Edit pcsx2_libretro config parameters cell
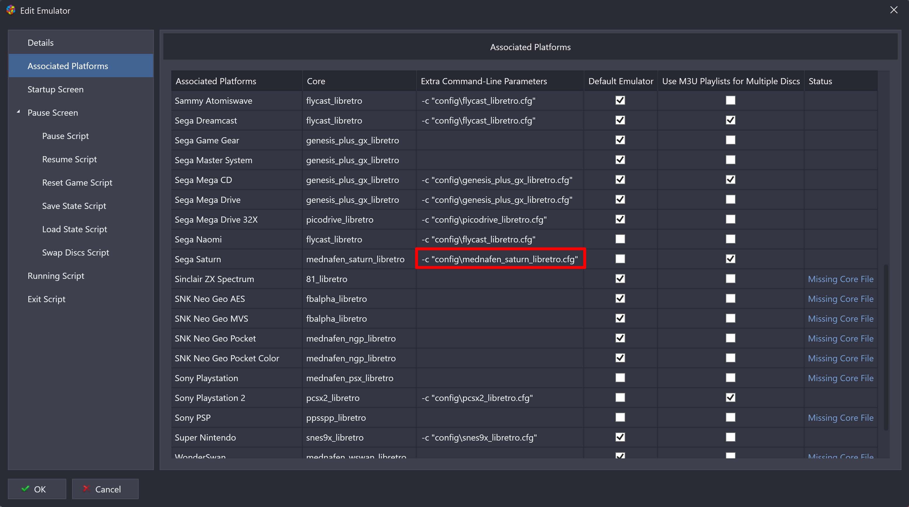The width and height of the screenshot is (909, 507). pos(500,398)
